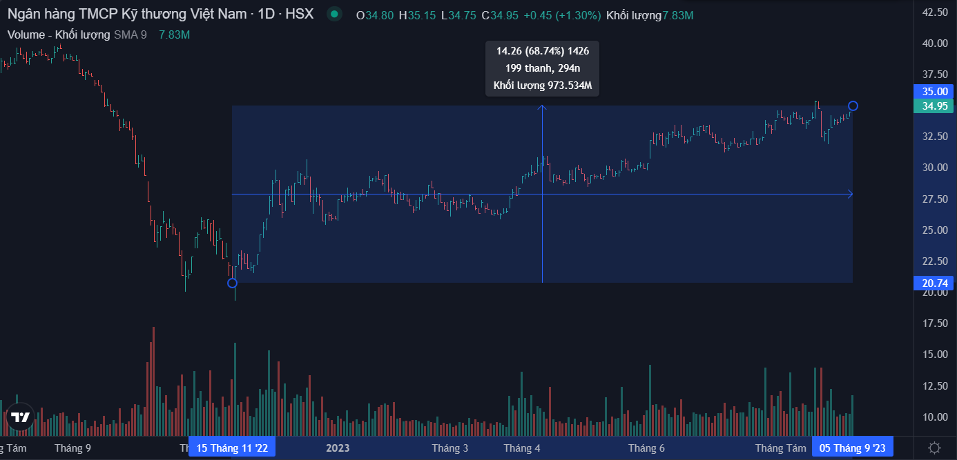Viewport: 957px width, 460px height.
Task: Click Tháng 9 on the time axis
Action: coord(72,448)
